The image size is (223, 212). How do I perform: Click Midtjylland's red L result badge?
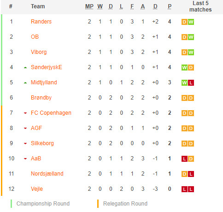[x=191, y=83]
